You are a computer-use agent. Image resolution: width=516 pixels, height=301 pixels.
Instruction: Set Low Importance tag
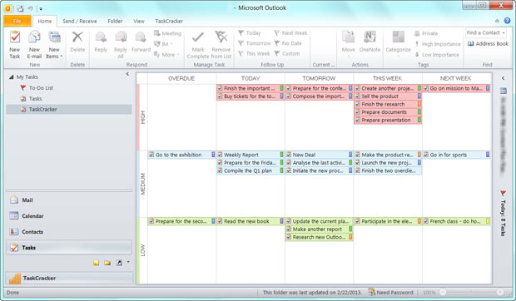point(437,55)
